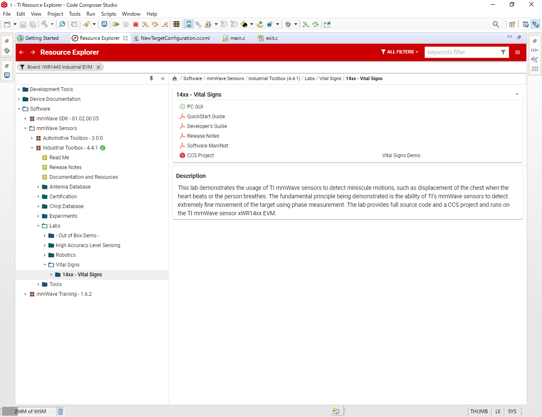Viewport: 542px width, 417px height.
Task: Maximize the editor area
Action: coord(519,37)
